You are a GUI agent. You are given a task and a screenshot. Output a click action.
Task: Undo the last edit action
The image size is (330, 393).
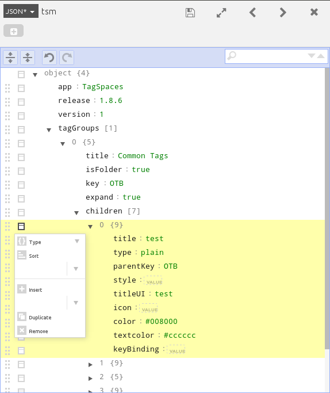49,58
